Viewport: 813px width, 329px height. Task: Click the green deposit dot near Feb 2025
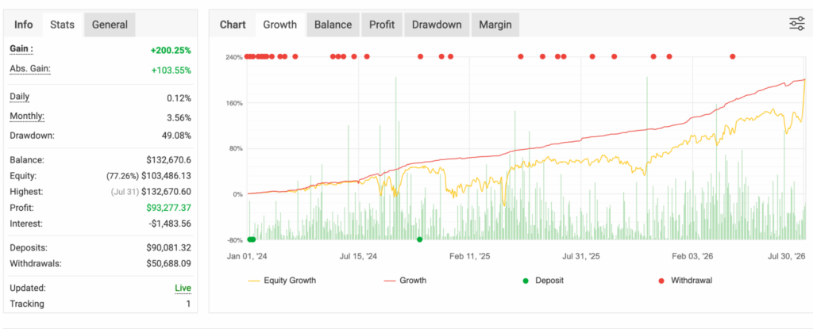(x=419, y=239)
